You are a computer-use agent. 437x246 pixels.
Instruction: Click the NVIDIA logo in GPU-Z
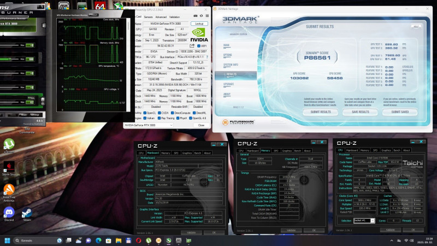click(x=199, y=35)
